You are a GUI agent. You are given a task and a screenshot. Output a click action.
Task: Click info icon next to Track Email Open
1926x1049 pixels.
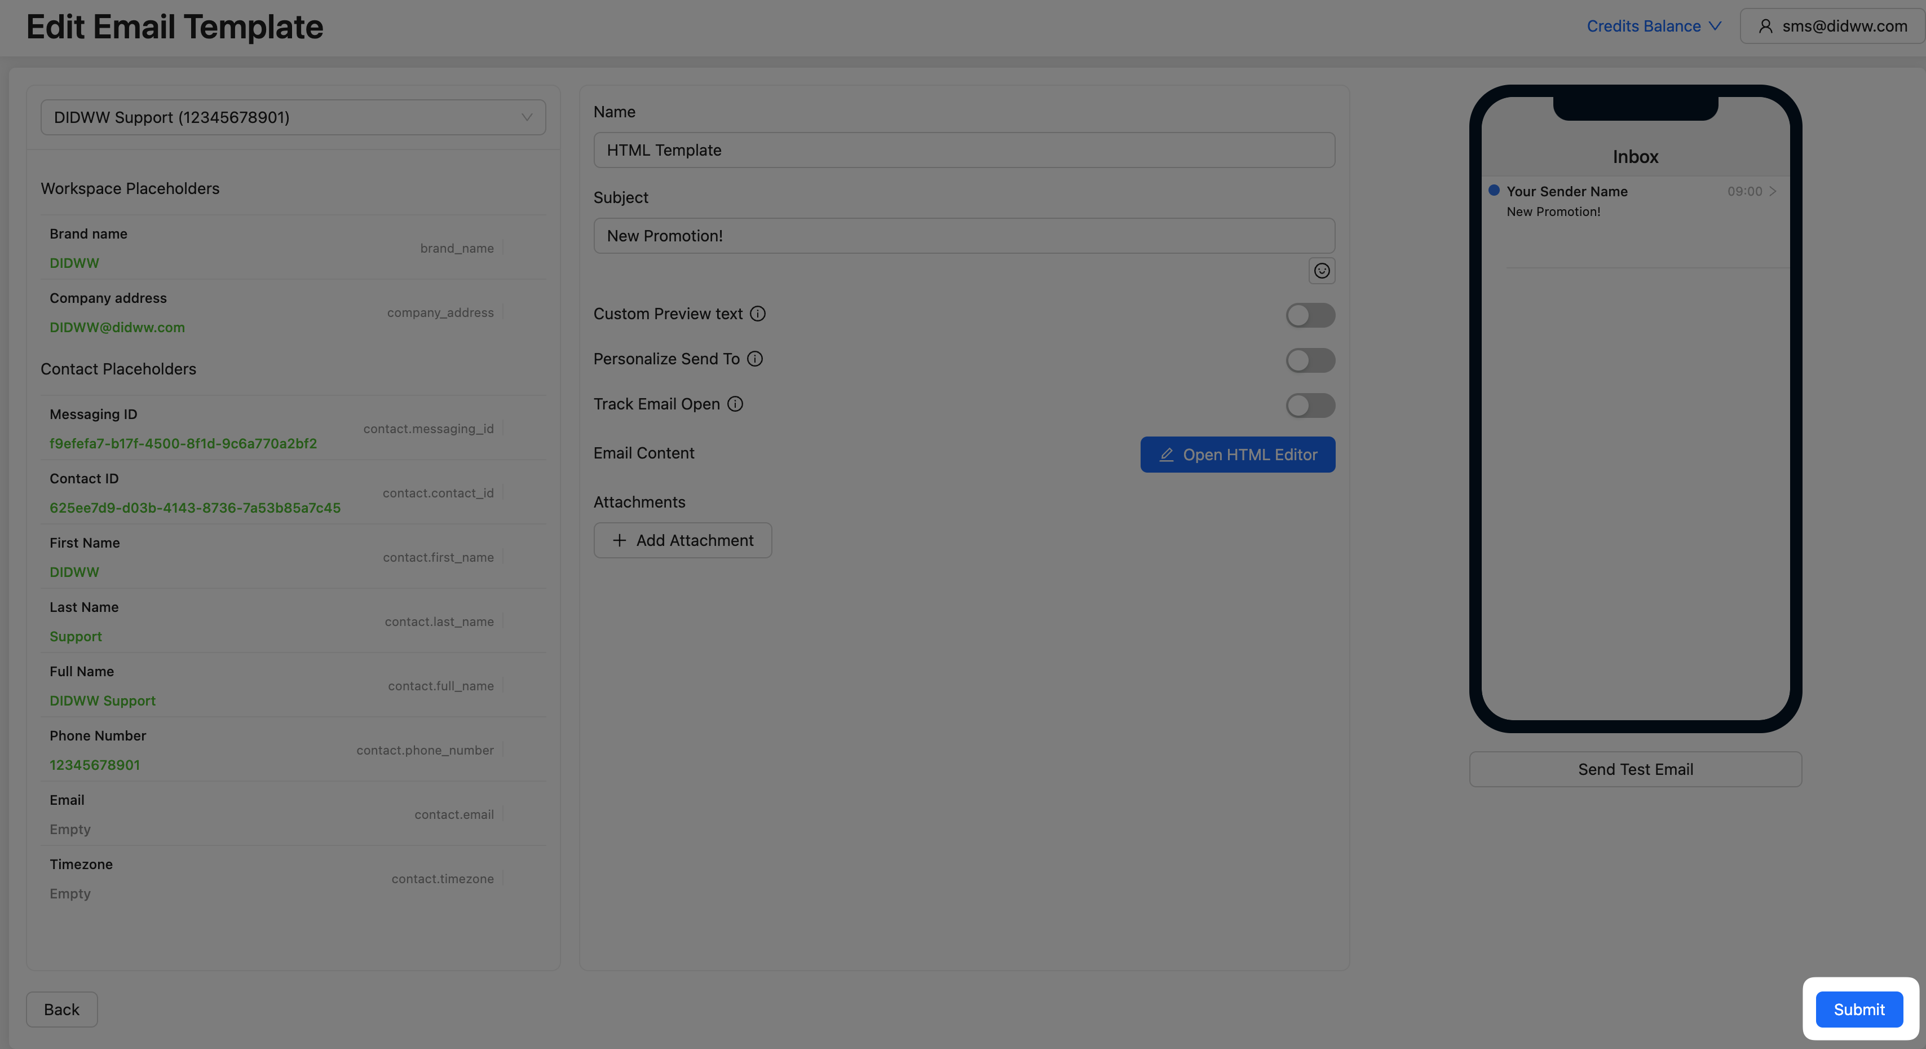[x=735, y=404]
